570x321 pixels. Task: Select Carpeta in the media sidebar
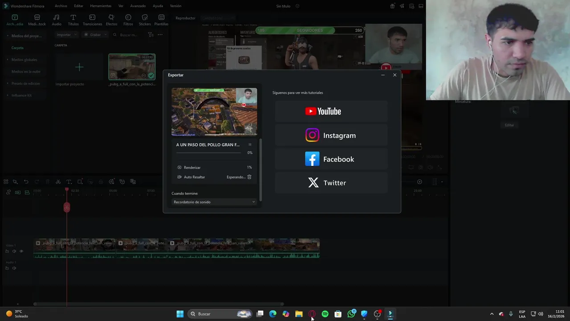pyautogui.click(x=17, y=48)
